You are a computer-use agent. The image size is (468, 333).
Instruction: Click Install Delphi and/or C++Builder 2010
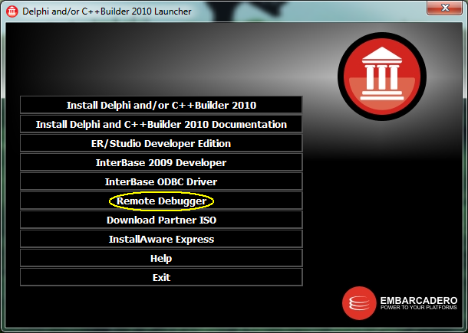coord(161,105)
